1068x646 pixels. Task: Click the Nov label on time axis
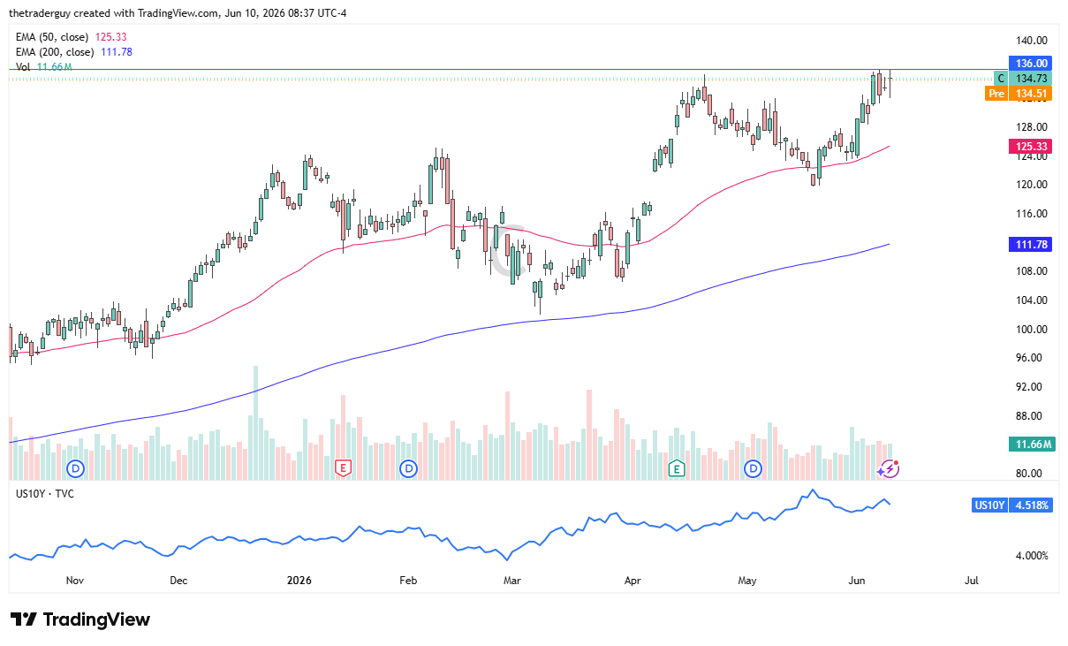point(75,581)
